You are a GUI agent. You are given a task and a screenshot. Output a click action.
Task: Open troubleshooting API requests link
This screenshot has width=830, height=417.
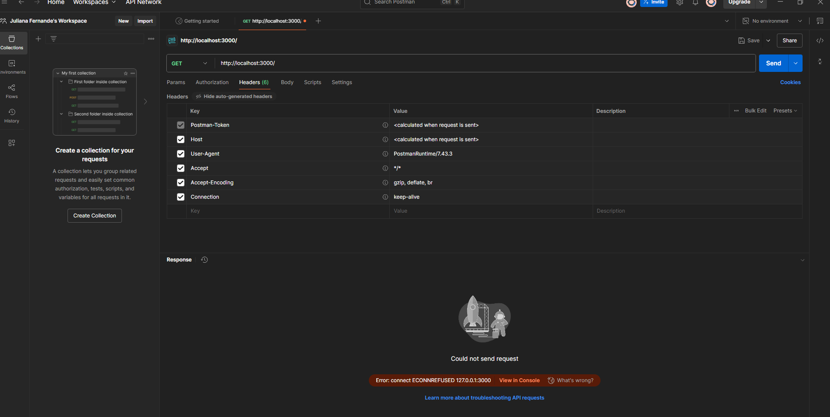coord(485,398)
